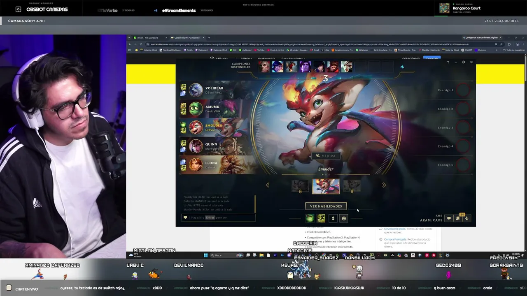The width and height of the screenshot is (527, 296).
Task: Open the emote selector smiley icon
Action: pos(344,218)
